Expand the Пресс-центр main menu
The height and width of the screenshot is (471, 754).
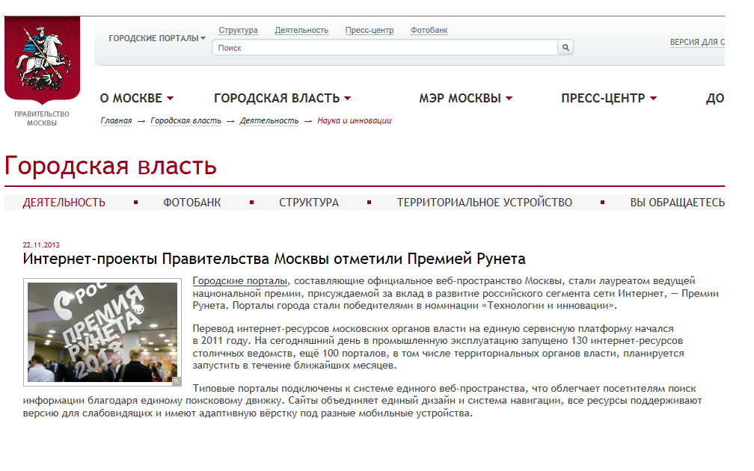point(609,98)
